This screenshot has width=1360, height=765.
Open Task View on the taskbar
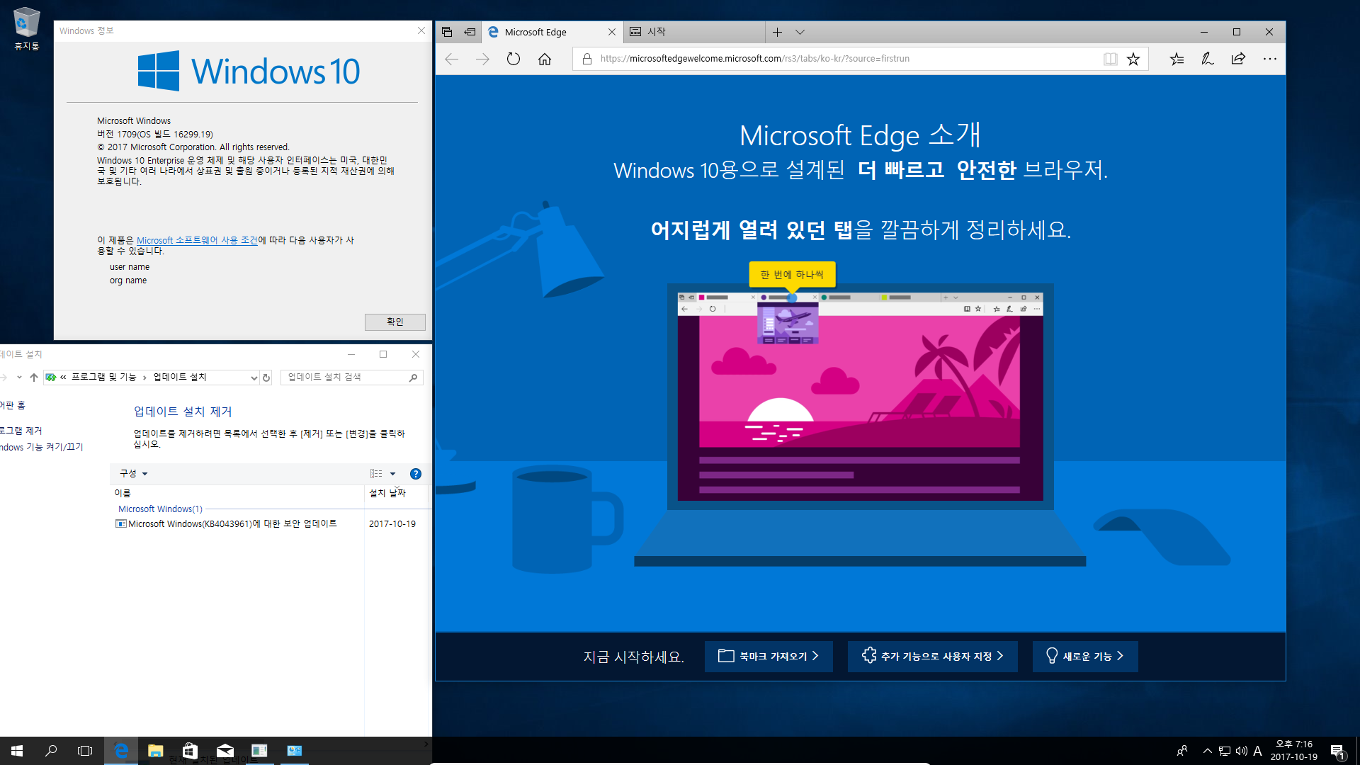point(85,751)
